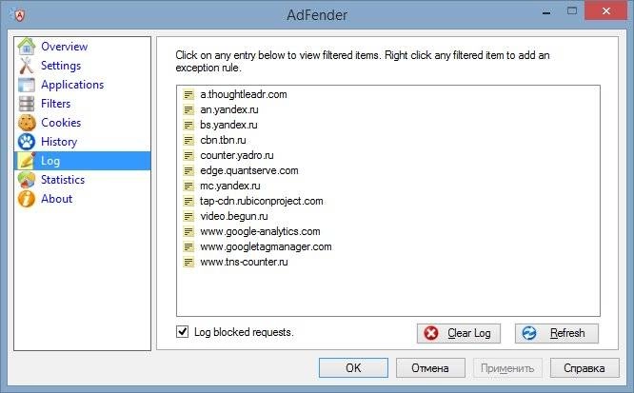Viewport: 634px width, 393px height.
Task: Click the log icon beside bs.yandex.ru
Action: [188, 125]
